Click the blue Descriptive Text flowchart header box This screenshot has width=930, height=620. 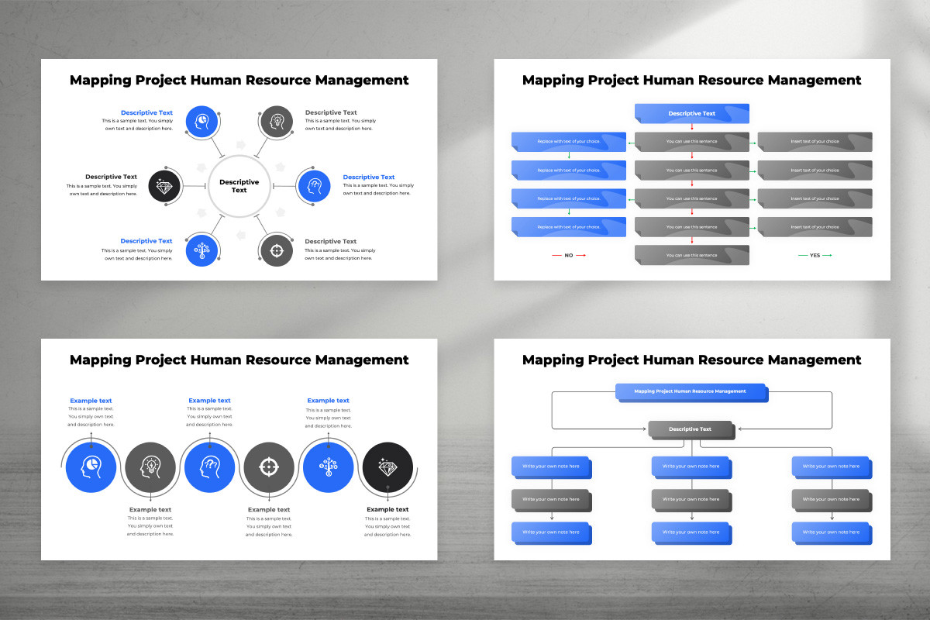coord(692,113)
